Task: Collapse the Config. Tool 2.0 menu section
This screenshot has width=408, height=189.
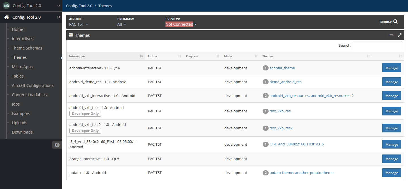Action: point(58,17)
